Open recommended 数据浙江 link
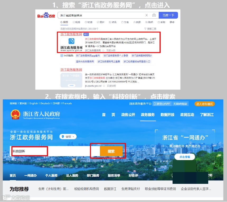227x202 pixels. [110, 189]
